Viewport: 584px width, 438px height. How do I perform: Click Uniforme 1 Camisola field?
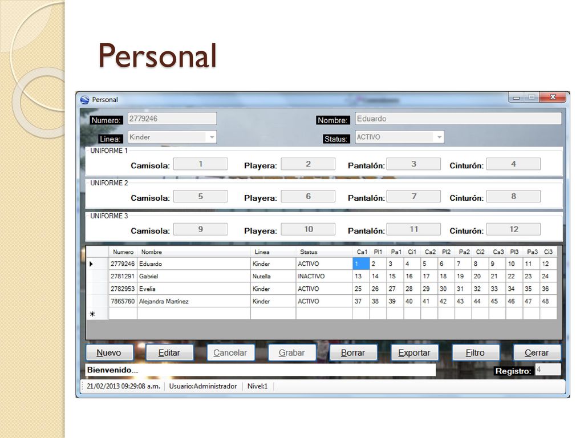(200, 164)
